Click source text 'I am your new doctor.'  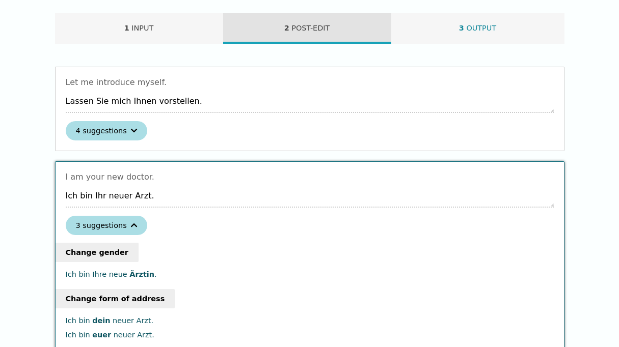tap(110, 177)
